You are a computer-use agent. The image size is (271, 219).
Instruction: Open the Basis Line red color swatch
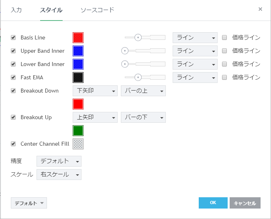tap(78, 38)
